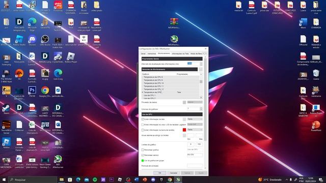Open the Microsoft Edge desktop shortcut
The width and height of the screenshot is (326, 183).
coord(32,24)
